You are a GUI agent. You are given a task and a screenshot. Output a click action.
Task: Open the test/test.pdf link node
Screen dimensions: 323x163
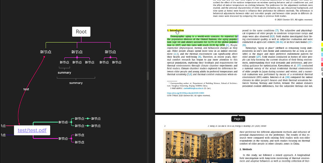click(32, 130)
